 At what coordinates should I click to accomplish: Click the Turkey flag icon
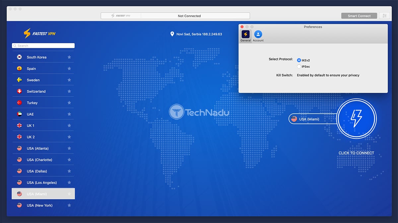tap(19, 103)
